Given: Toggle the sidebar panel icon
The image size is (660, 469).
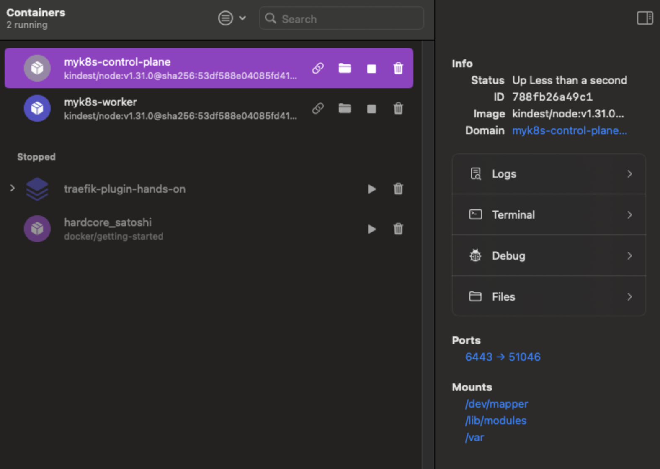Looking at the screenshot, I should 645,18.
